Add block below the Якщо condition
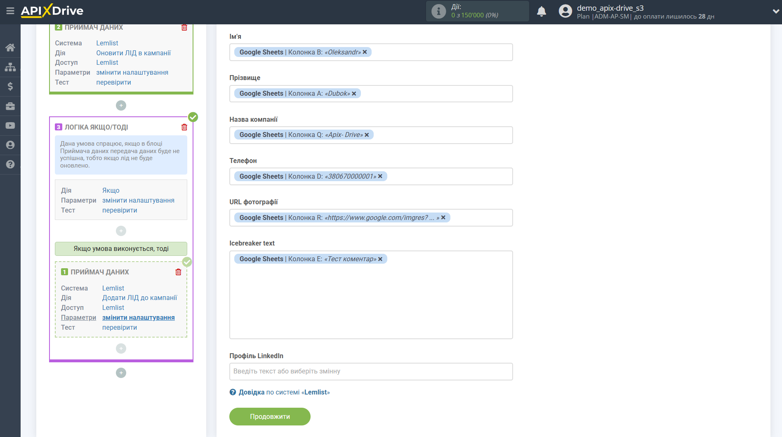This screenshot has width=782, height=437. pos(121,231)
